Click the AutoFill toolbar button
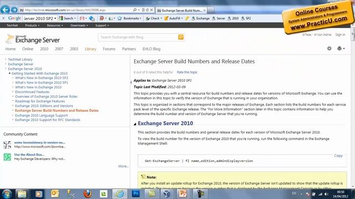Screen dimensions: 355x199 (173, 18)
